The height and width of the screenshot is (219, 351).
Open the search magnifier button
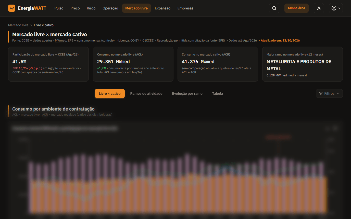274,8
